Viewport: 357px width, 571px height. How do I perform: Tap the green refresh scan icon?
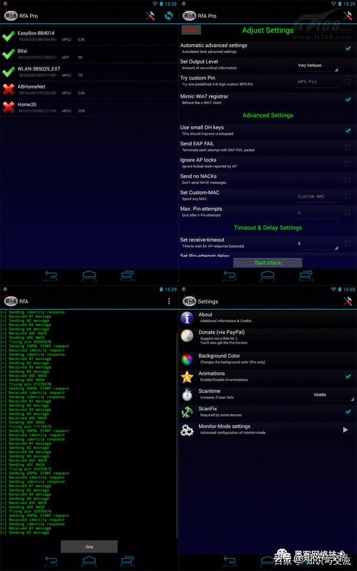(x=169, y=15)
